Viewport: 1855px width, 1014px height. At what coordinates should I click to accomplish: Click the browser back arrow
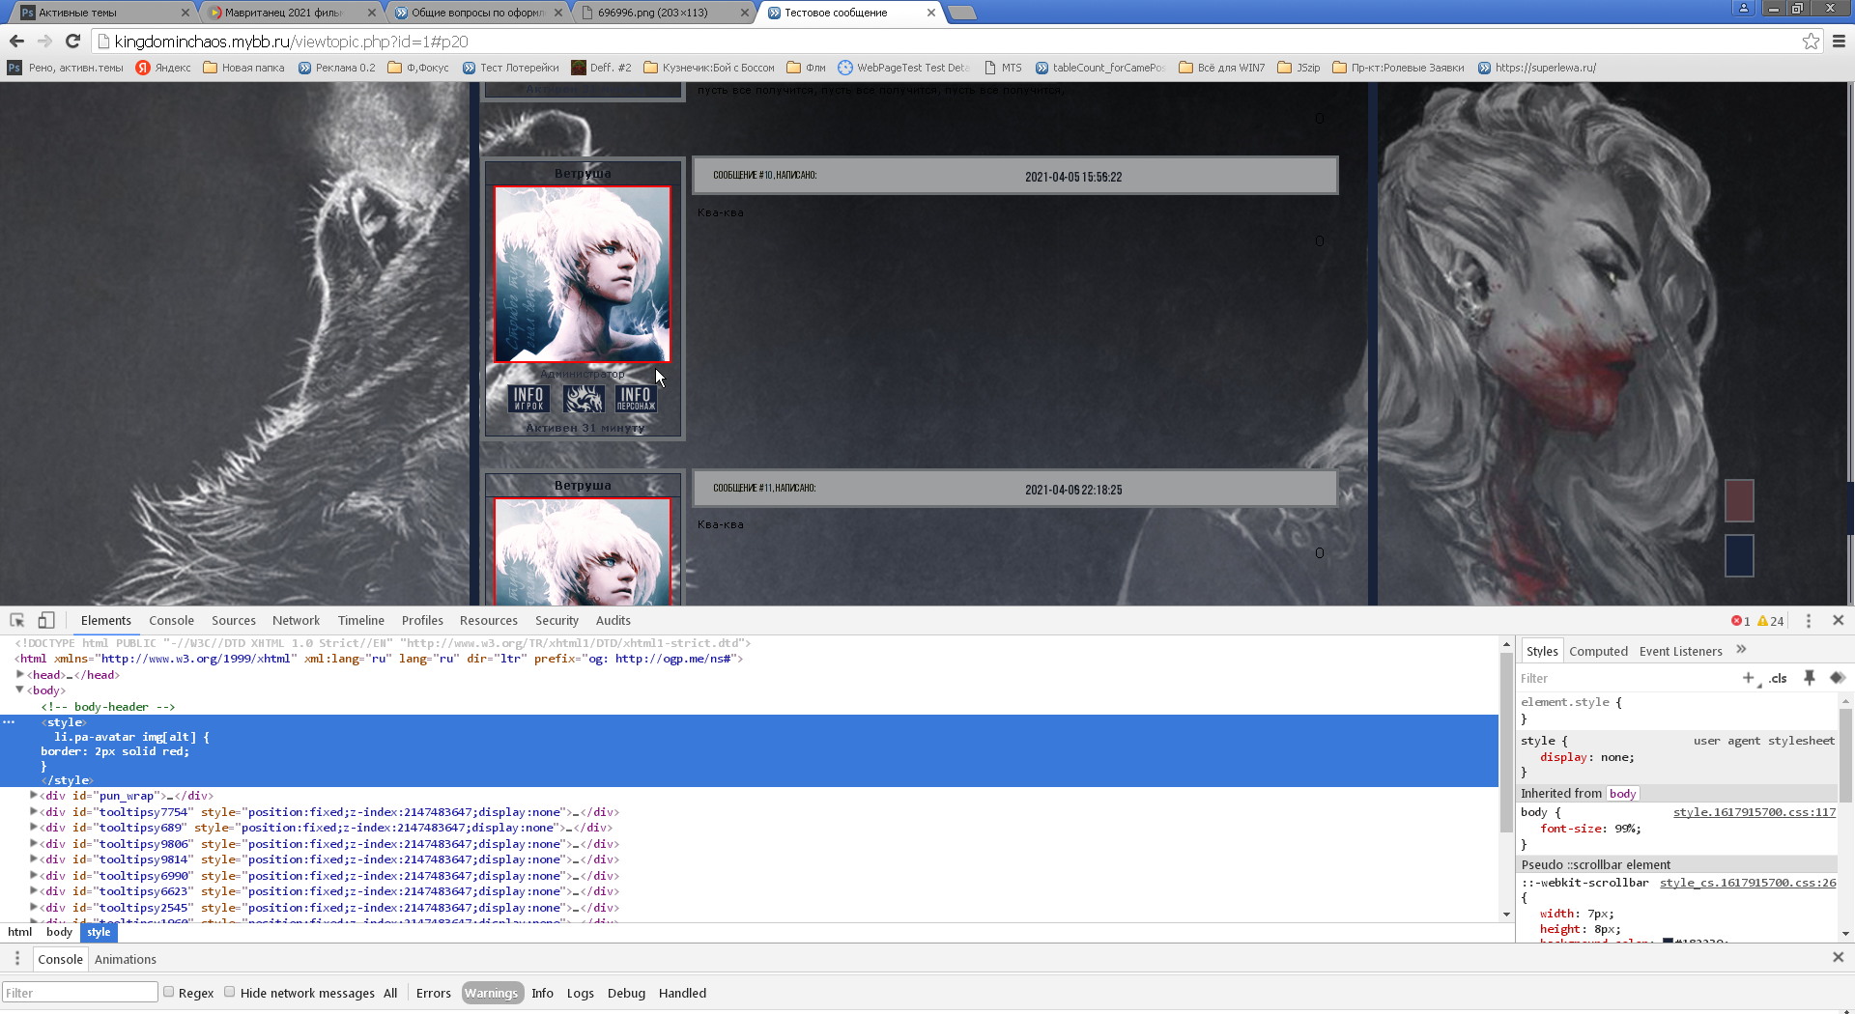pyautogui.click(x=16, y=42)
